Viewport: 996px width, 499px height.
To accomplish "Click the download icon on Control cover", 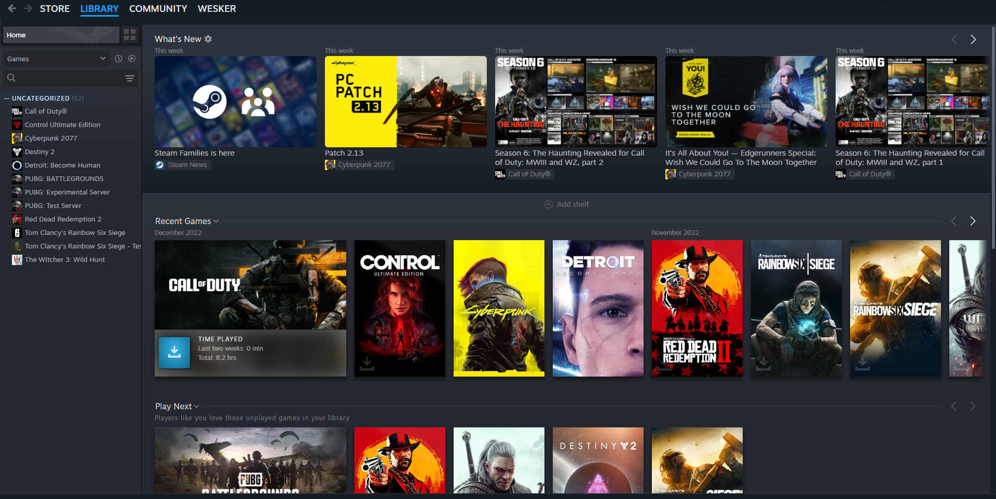I will (x=367, y=363).
